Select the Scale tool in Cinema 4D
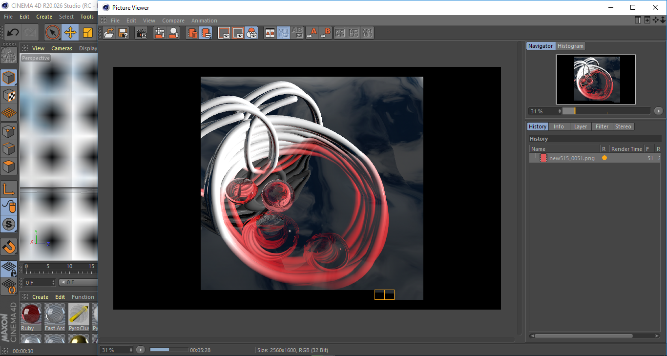This screenshot has height=356, width=667. point(87,33)
